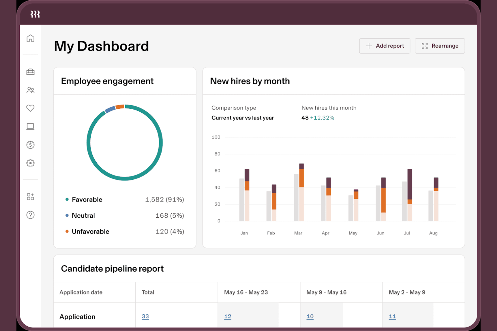The width and height of the screenshot is (497, 331).
Task: Open the Comparison type dropdown
Action: pos(242,118)
